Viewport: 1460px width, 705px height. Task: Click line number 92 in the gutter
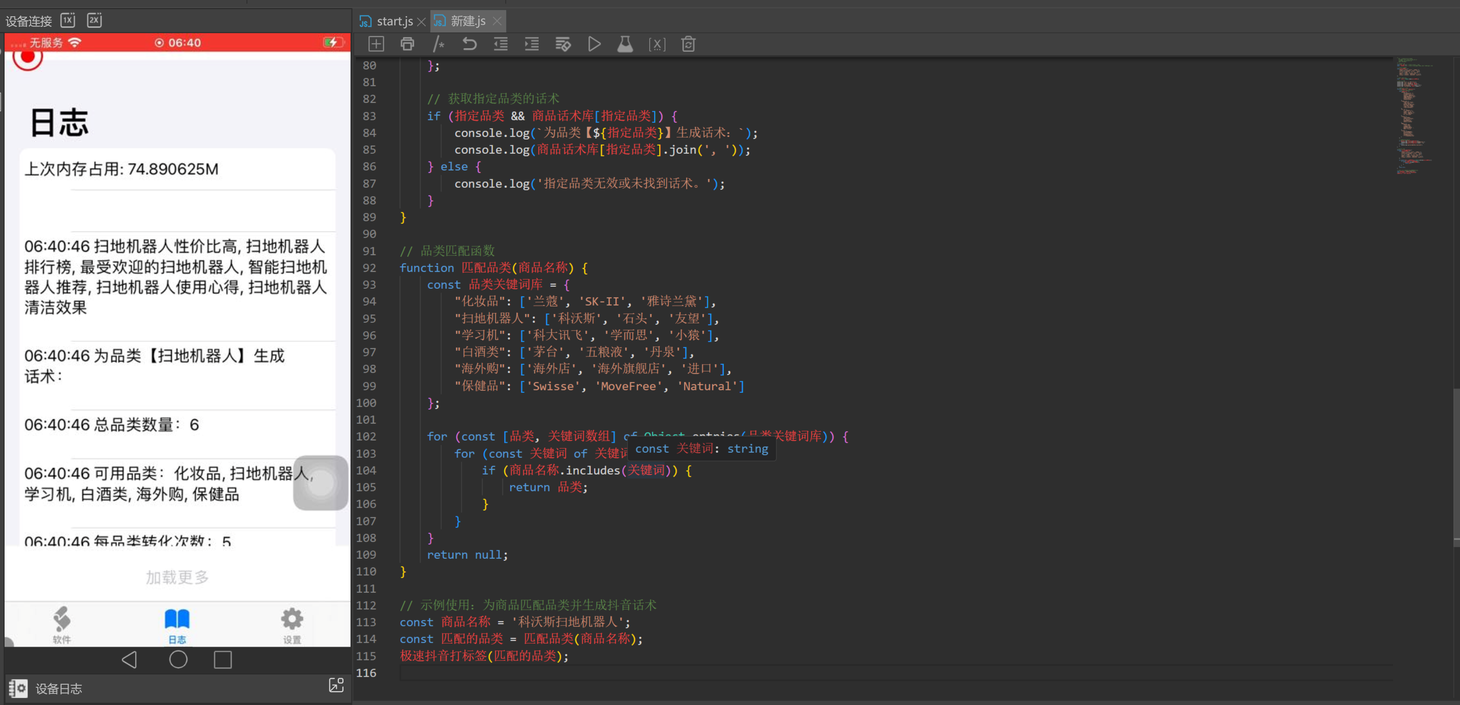tap(369, 268)
